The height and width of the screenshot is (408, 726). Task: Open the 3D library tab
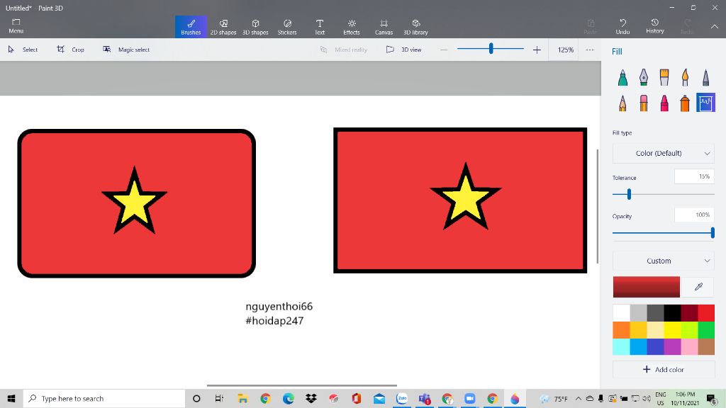click(x=415, y=26)
